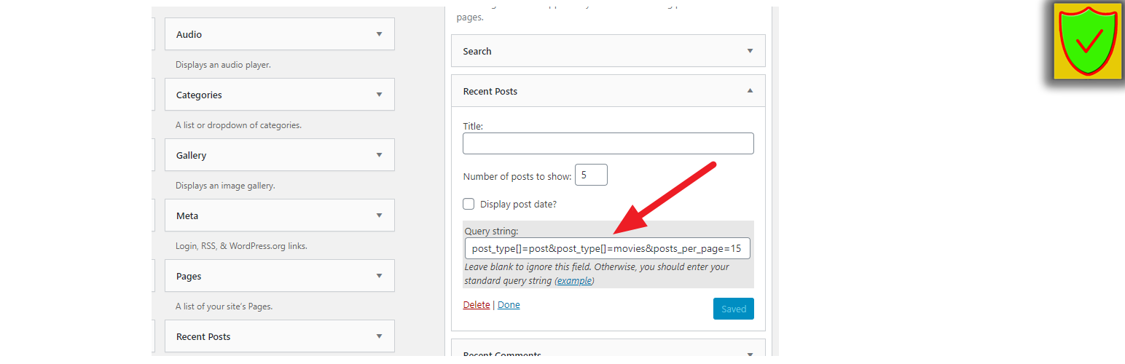Select the Audio widget title
1125x364 pixels.
point(189,34)
